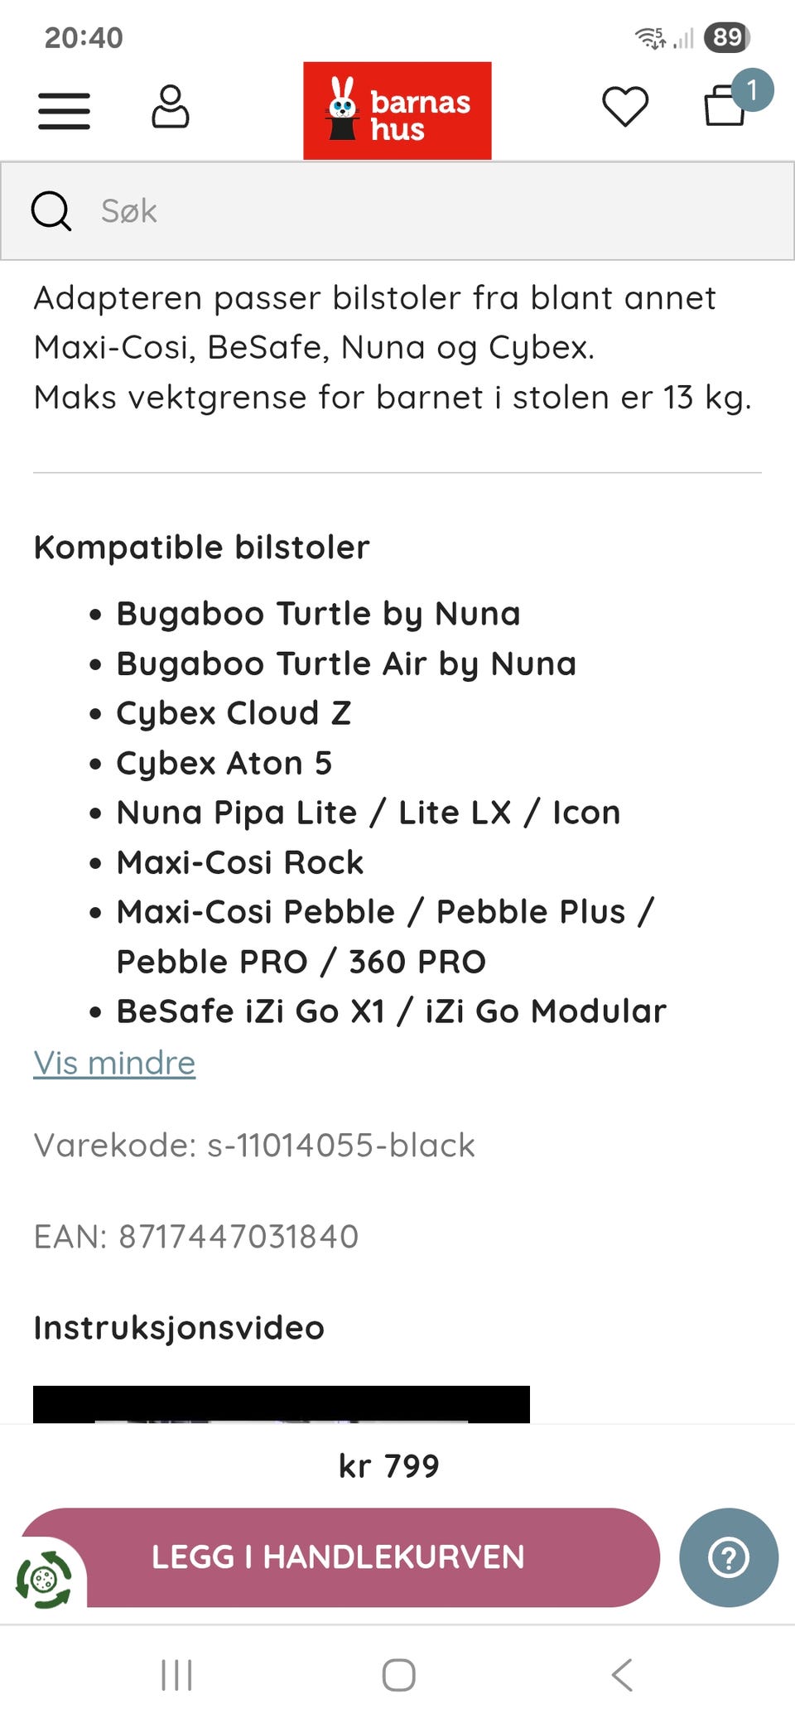Image resolution: width=795 pixels, height=1723 pixels.
Task: Open the help question mark bubble
Action: (x=729, y=1557)
